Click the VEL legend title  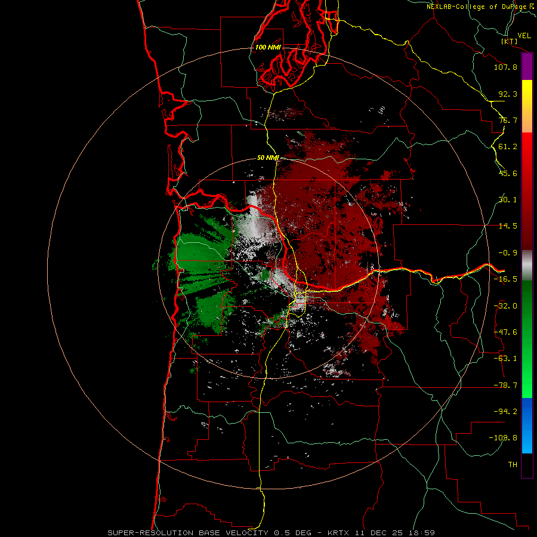524,36
